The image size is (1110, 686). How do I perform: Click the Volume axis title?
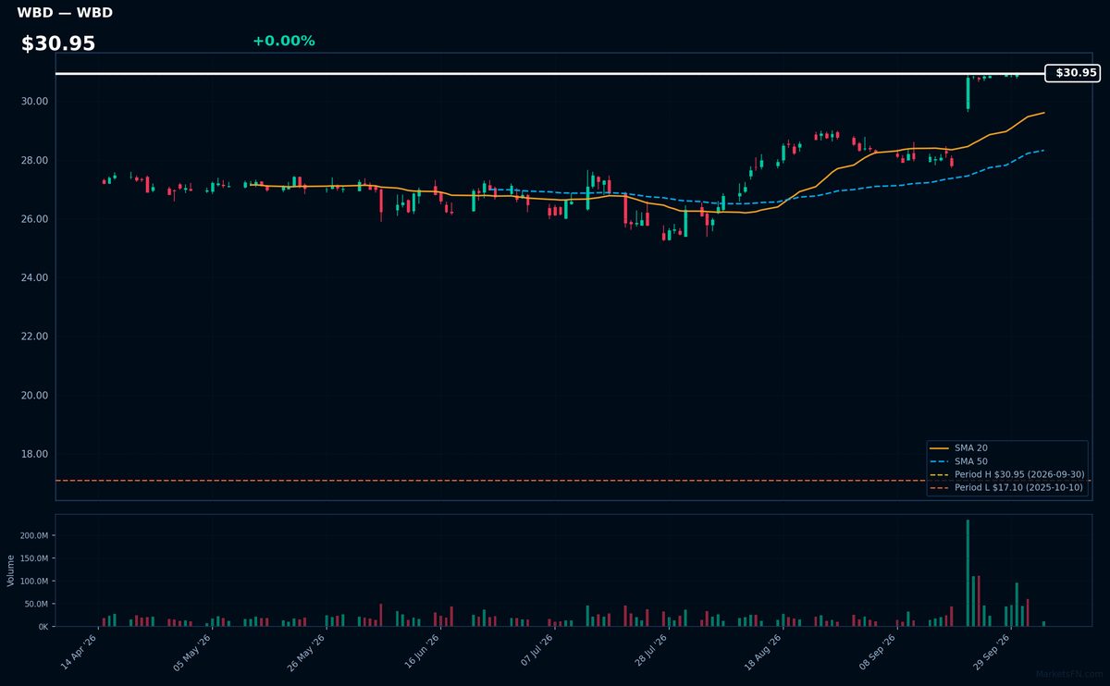click(x=11, y=570)
